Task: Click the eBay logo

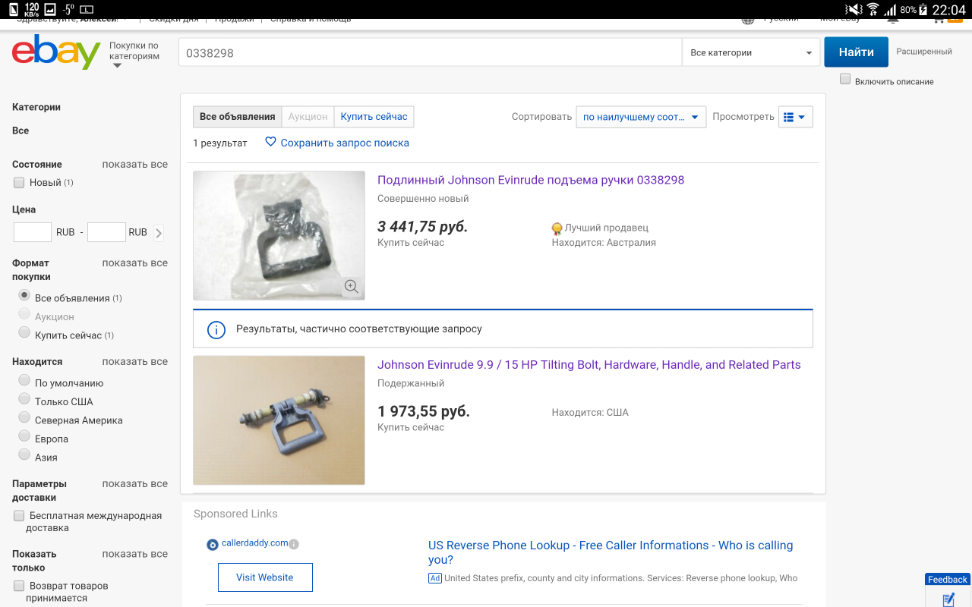Action: (x=56, y=52)
